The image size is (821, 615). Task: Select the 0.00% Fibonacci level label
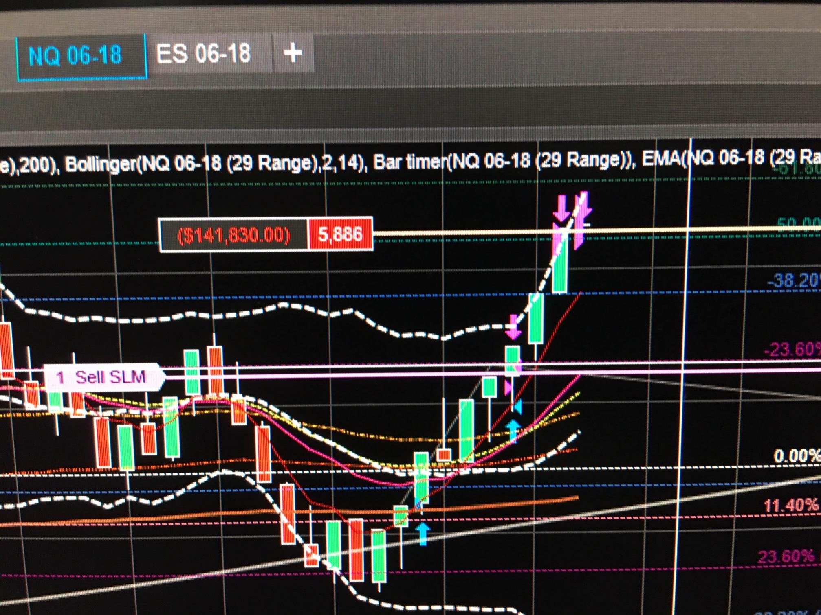pyautogui.click(x=797, y=456)
